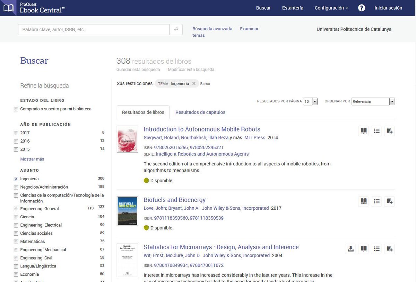Open title Biofuels and Bioenergy
Viewport: 416px width, 282px height.
tap(175, 200)
